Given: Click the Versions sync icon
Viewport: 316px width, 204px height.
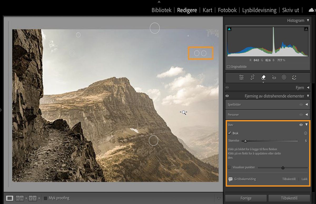Looking at the screenshot, I should (x=294, y=77).
